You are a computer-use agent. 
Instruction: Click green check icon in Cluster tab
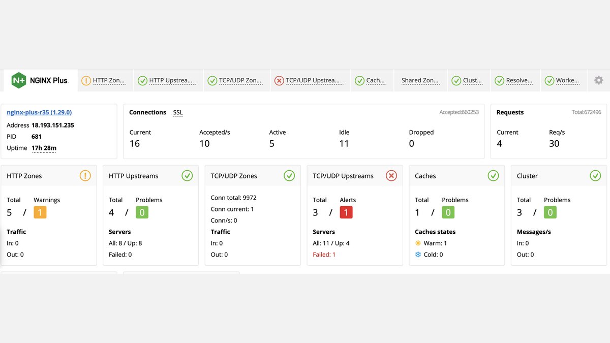(x=456, y=80)
